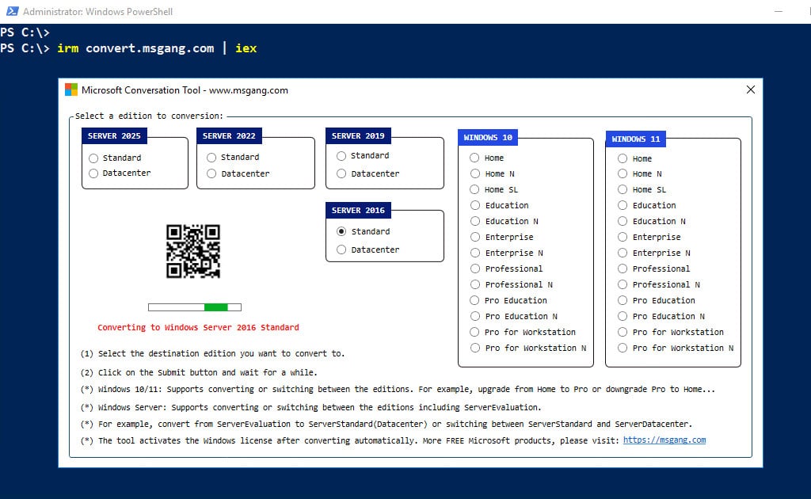Select Server 2022 Standard edition
Image resolution: width=811 pixels, height=499 pixels.
pyautogui.click(x=211, y=157)
